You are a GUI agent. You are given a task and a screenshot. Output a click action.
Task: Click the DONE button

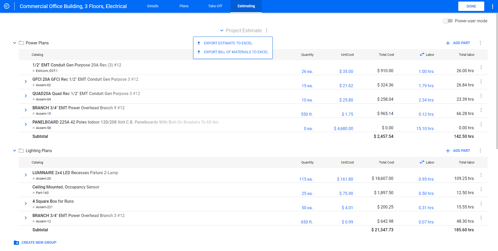tap(471, 6)
